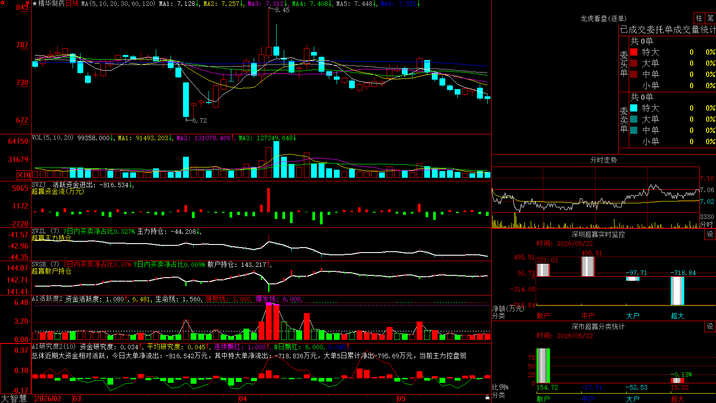Click the 8.45 high price annotation

tap(282, 10)
